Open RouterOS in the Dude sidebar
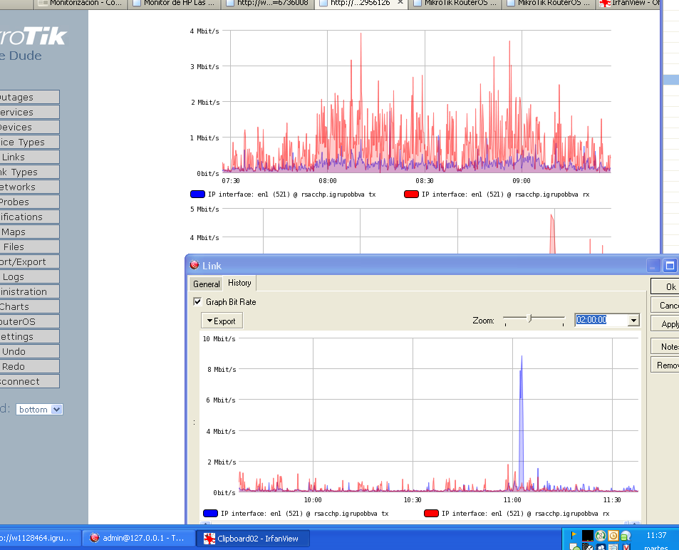This screenshot has height=550, width=679. coord(29,321)
